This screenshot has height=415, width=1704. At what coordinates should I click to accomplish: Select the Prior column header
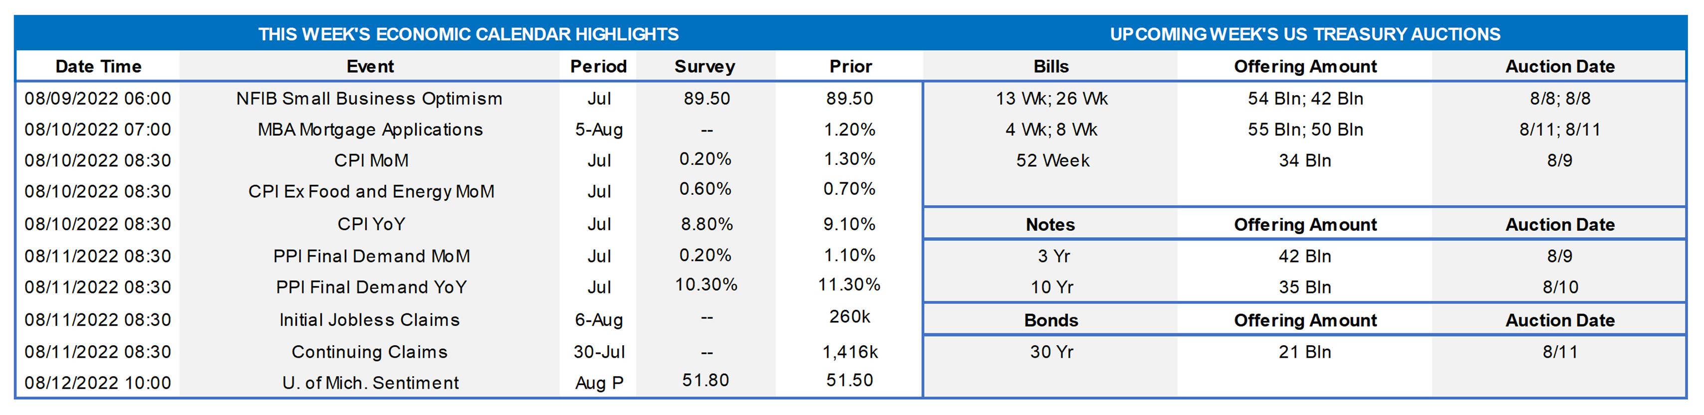point(851,67)
